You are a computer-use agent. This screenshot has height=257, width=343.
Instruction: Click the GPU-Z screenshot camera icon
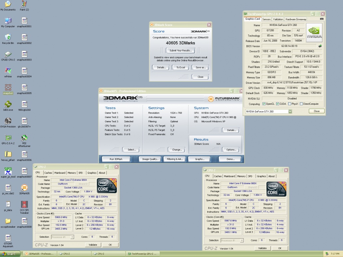pos(321,19)
